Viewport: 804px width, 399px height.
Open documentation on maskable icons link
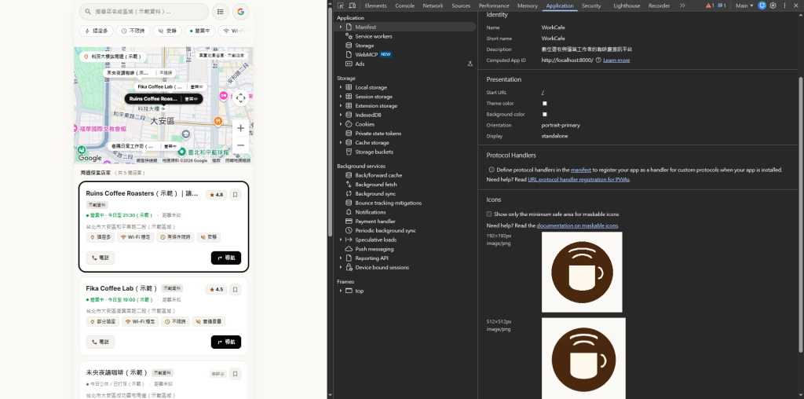[577, 225]
